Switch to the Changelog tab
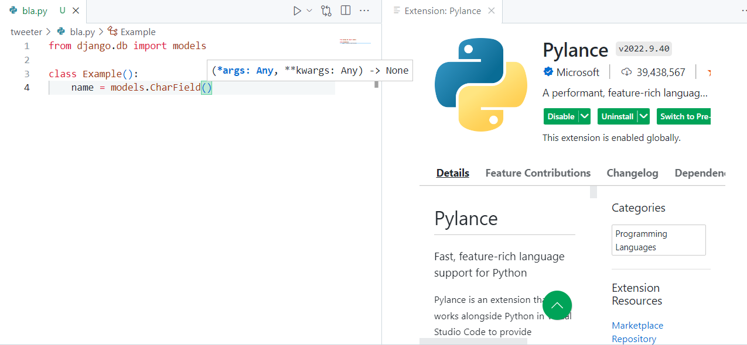 (x=632, y=172)
